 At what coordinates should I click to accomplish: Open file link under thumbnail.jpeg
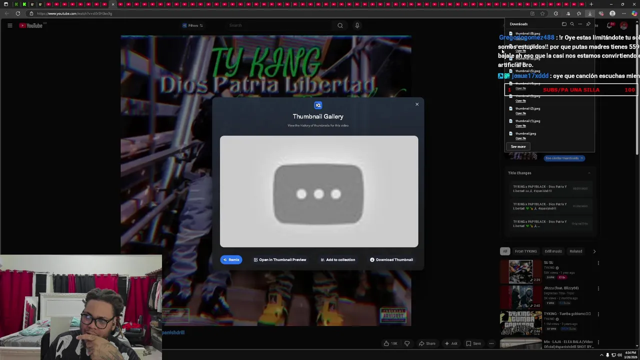tap(520, 138)
